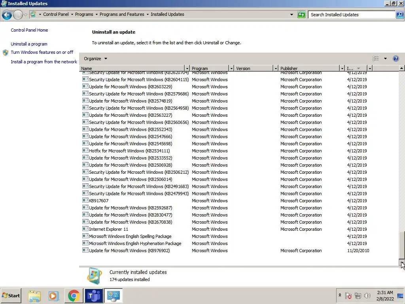Click the 11/20/2010 installed date cell
The width and height of the screenshot is (405, 304).
point(358,251)
